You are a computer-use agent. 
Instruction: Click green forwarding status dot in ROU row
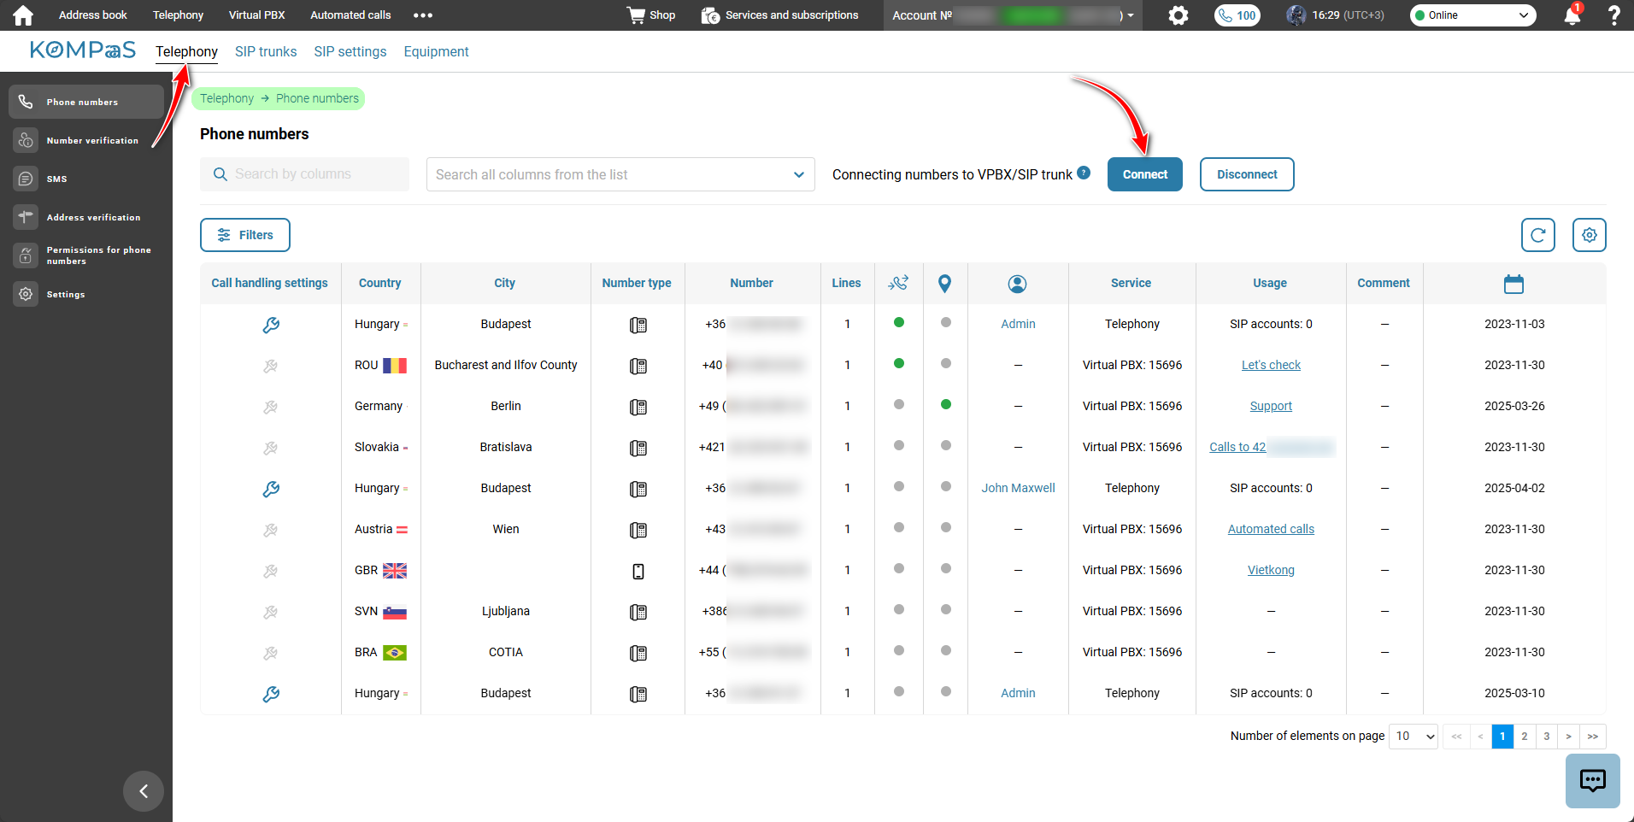[899, 363]
